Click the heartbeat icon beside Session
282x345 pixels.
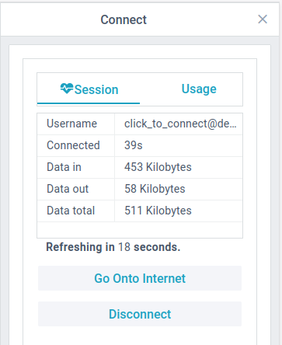pos(67,89)
